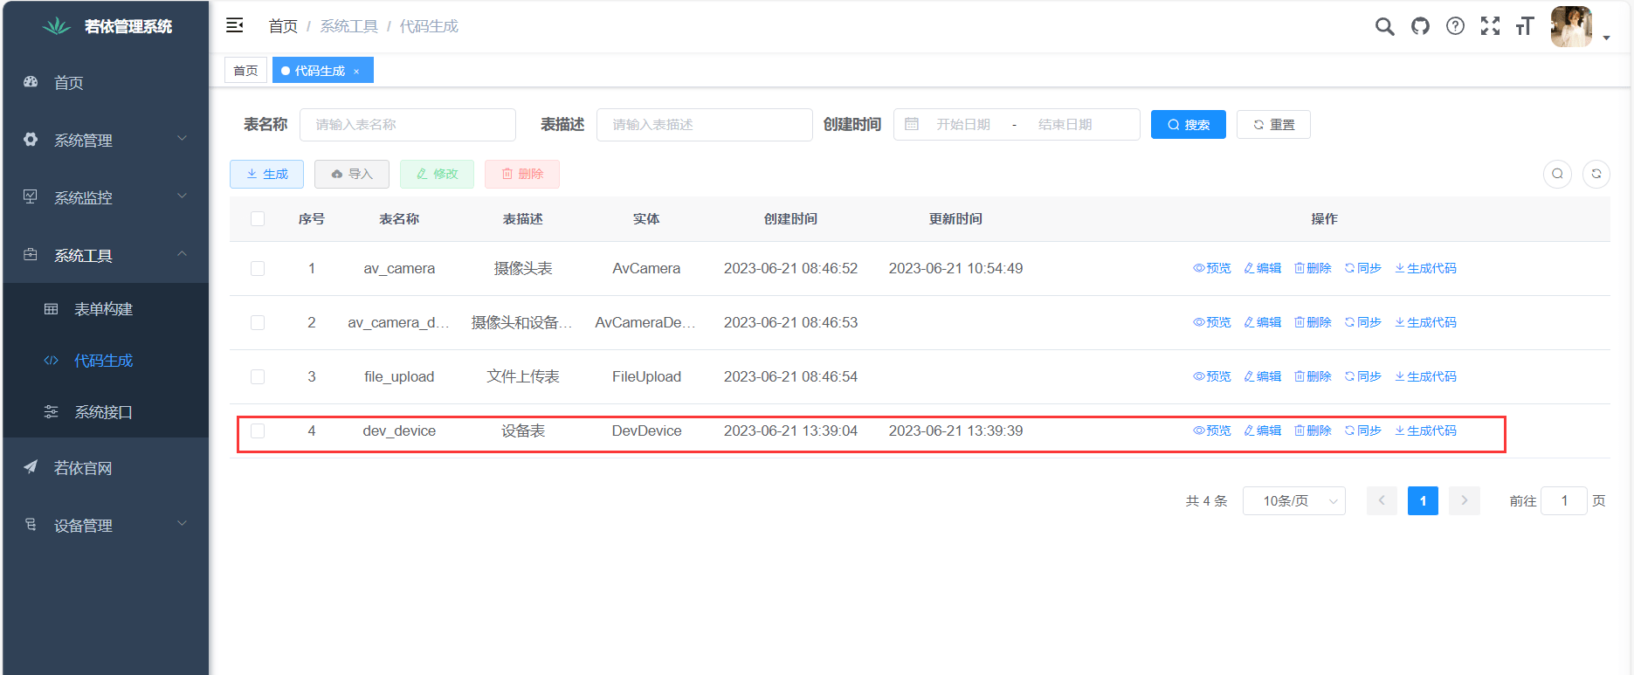Click the 搜索 button
Screen dimensions: 1634x675
tap(1188, 124)
